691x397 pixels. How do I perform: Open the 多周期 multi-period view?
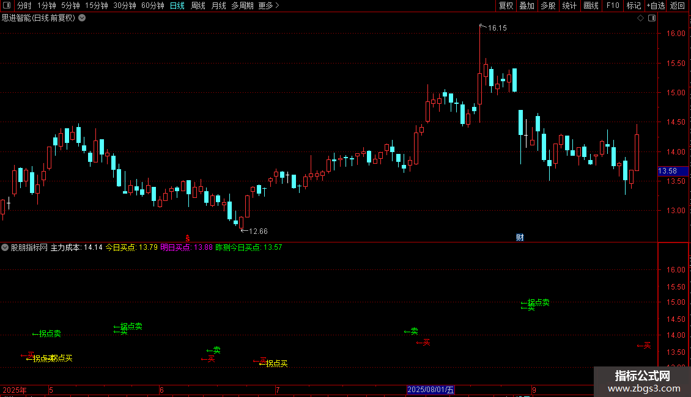(x=242, y=5)
